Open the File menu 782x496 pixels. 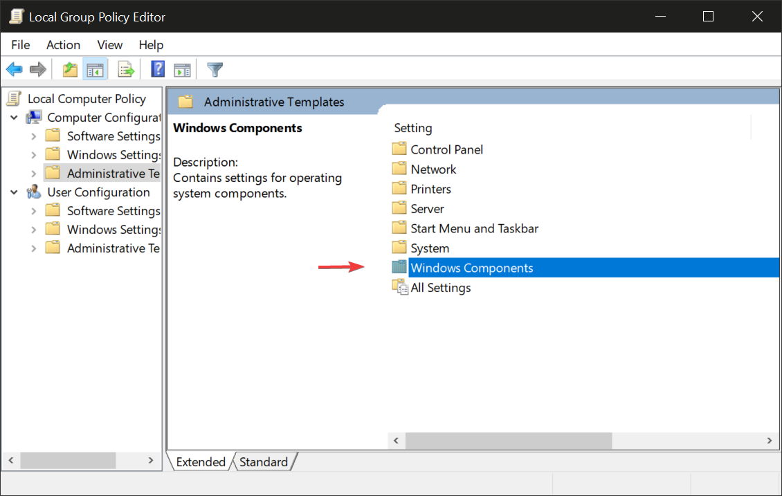pos(21,45)
